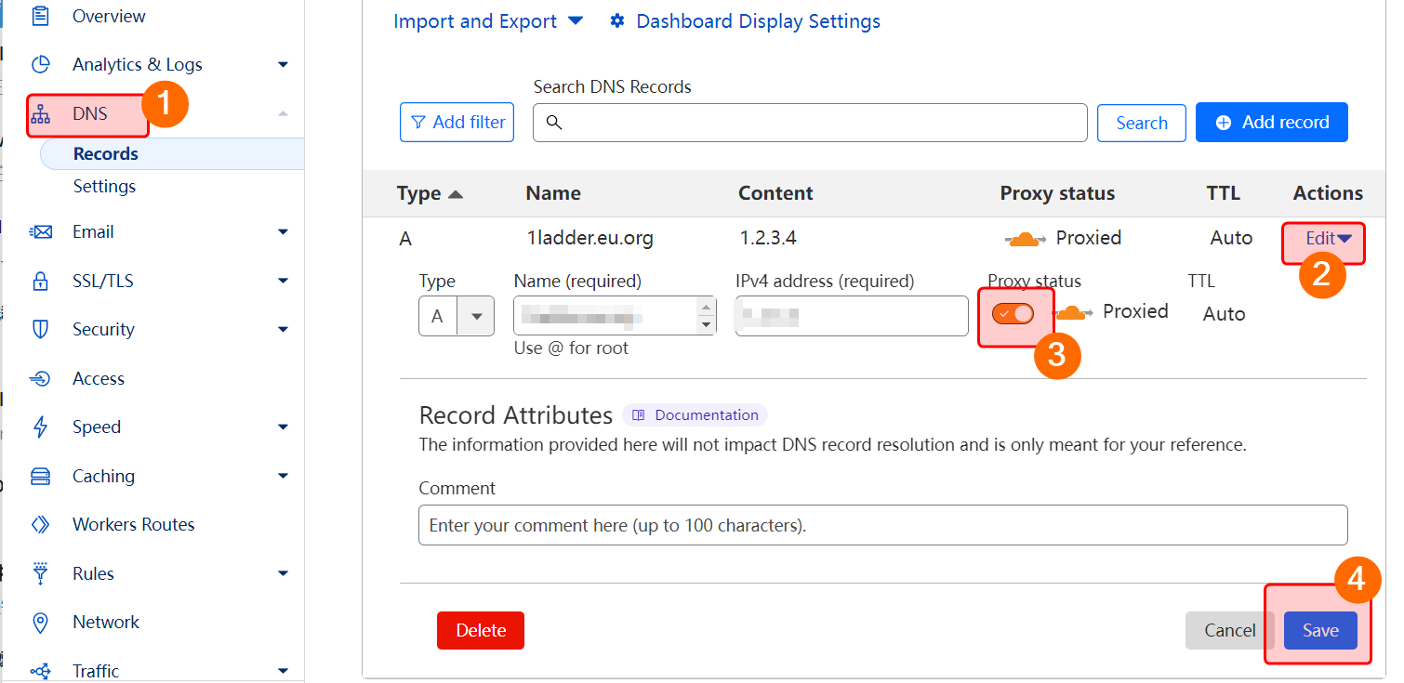The width and height of the screenshot is (1404, 683).
Task: Click the Network location pin icon
Action: 40,622
